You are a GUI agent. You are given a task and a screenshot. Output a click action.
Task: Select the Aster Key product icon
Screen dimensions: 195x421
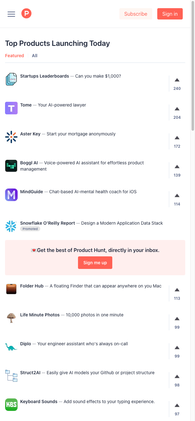click(11, 137)
